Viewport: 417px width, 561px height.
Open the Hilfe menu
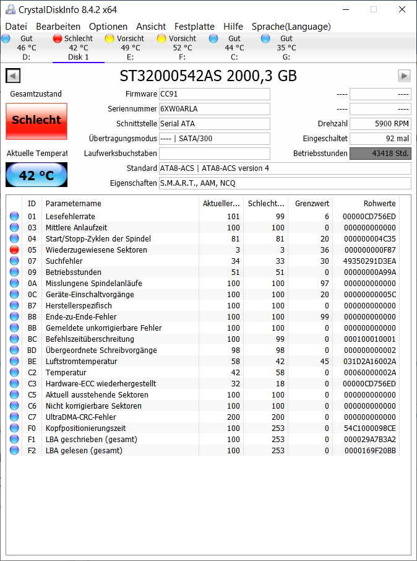click(x=233, y=27)
